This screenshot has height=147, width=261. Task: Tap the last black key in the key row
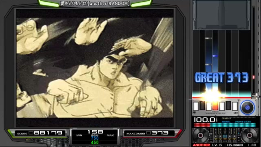tap(228, 105)
